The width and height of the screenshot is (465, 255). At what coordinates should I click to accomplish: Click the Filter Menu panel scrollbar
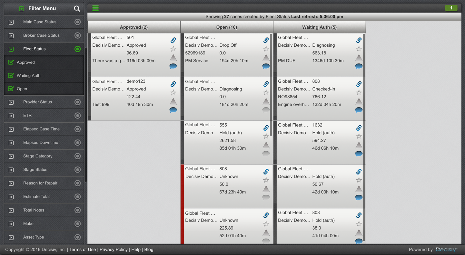[85, 115]
